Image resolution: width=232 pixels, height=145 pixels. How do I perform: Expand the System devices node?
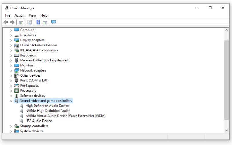point(11,131)
